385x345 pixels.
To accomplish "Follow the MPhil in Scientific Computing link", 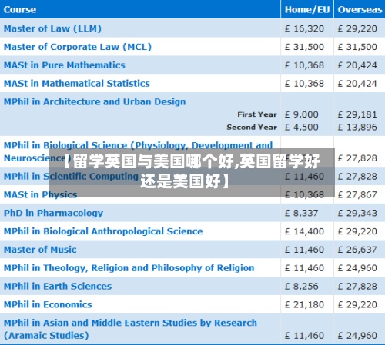I will [71, 176].
